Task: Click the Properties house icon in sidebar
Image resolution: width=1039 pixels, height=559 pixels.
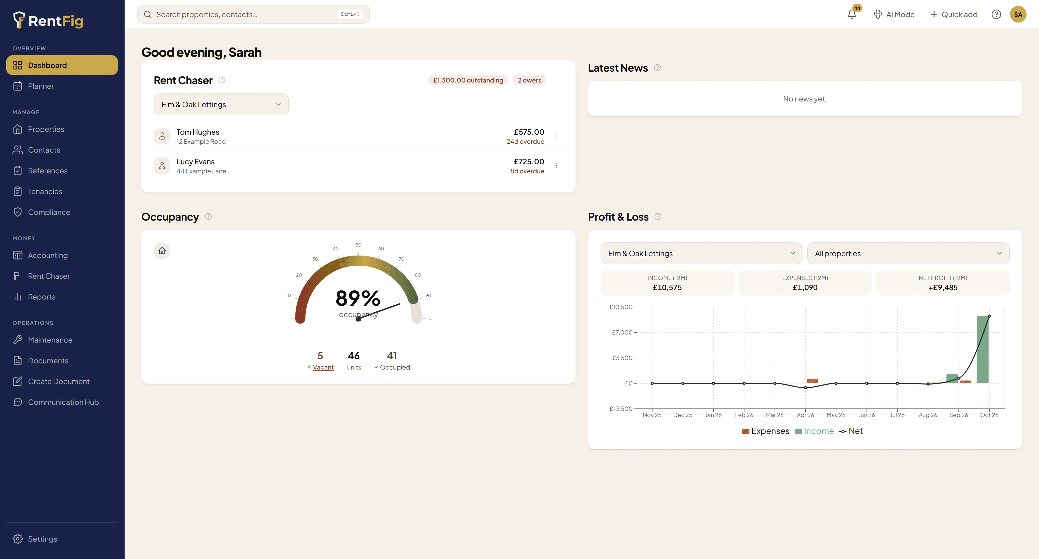Action: pyautogui.click(x=18, y=129)
